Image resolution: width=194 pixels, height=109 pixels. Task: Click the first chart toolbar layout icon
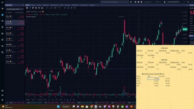click(x=27, y=8)
